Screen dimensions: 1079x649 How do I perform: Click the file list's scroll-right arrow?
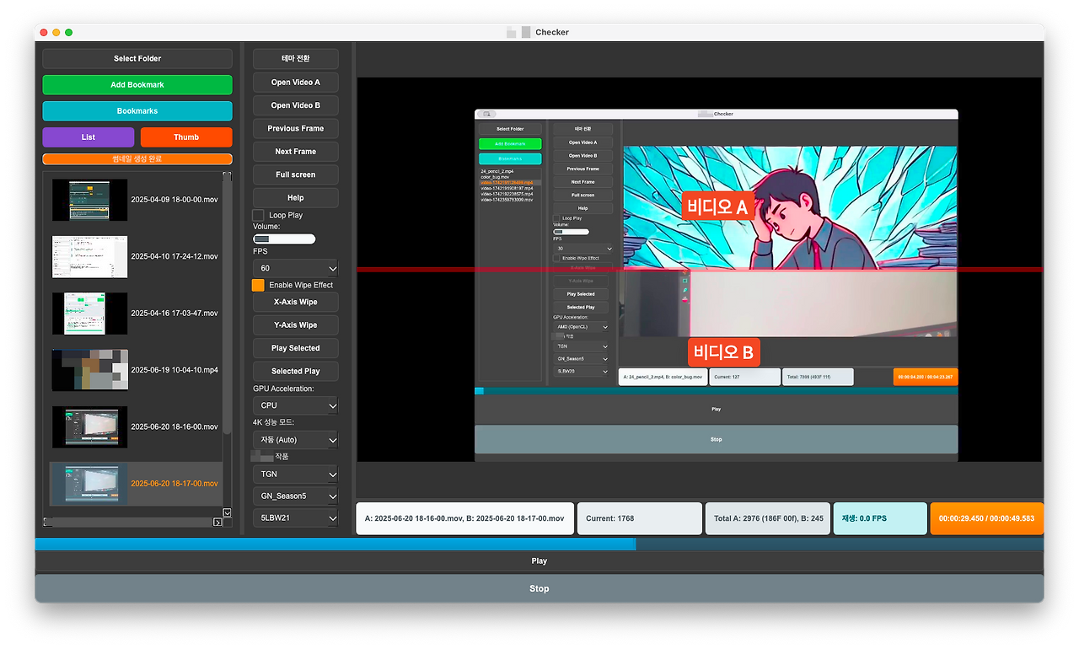[x=217, y=523]
